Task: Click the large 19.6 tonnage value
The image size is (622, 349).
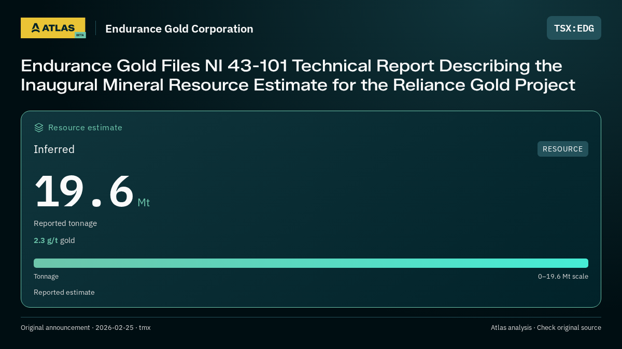Action: 84,191
